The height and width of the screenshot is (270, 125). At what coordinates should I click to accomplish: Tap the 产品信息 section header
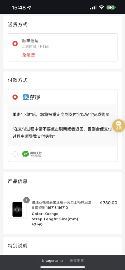click(17, 181)
